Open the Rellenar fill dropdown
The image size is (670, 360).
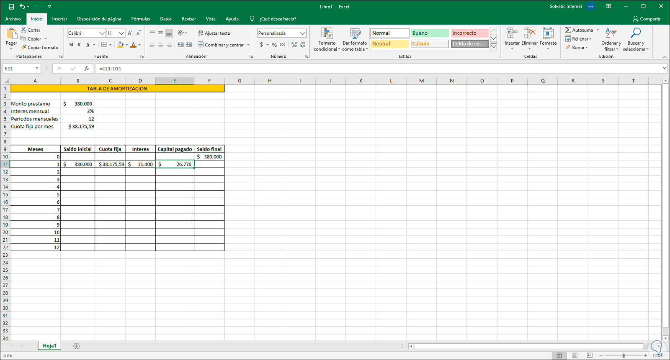(579, 39)
